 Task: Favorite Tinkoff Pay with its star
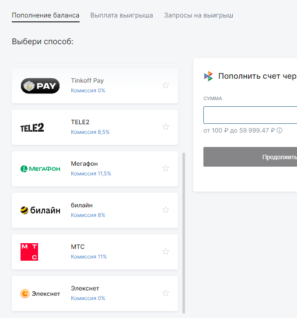(x=166, y=85)
